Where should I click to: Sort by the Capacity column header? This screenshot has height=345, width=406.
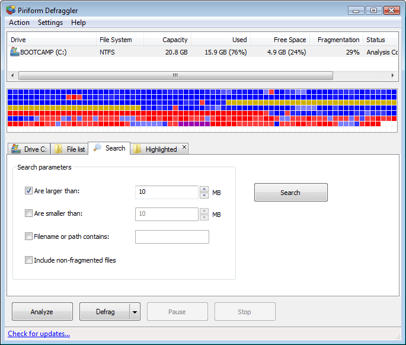tap(167, 40)
